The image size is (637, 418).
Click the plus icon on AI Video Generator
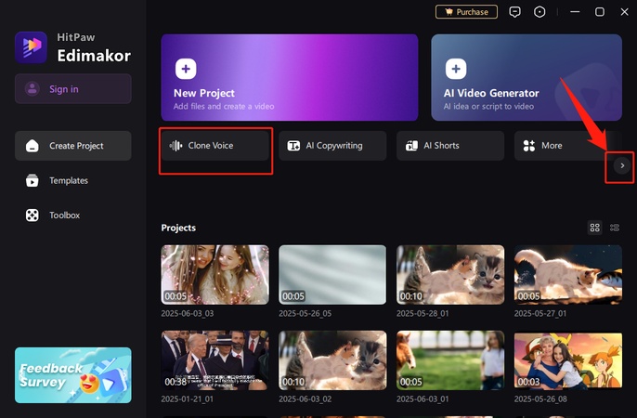coord(455,70)
